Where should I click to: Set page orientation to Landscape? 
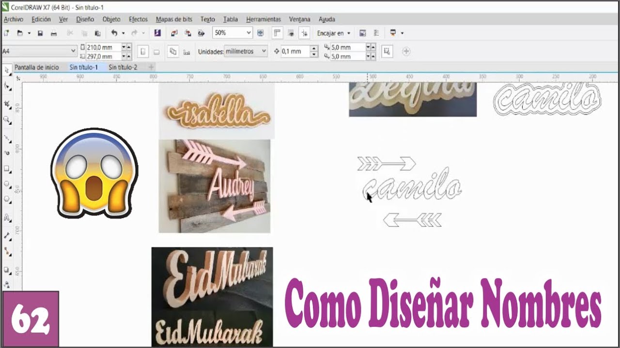[156, 51]
